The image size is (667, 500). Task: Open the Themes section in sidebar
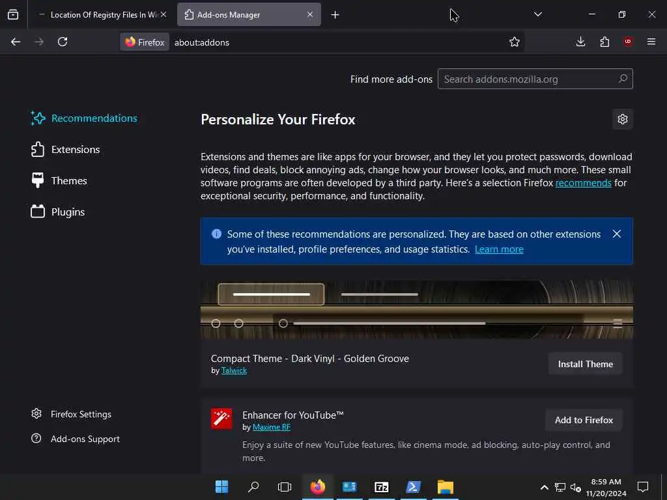(59, 181)
